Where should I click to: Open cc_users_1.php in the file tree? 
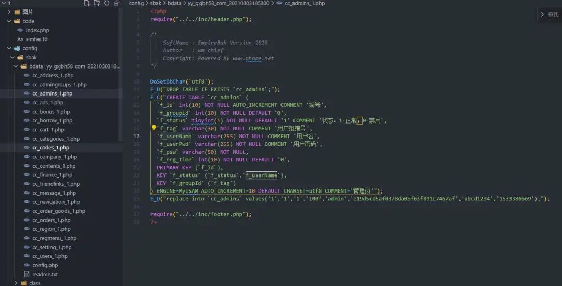coord(50,256)
